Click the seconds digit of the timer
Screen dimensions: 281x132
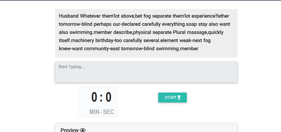108,97
